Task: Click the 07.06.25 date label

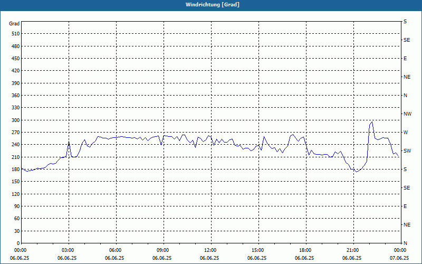Action: point(399,258)
